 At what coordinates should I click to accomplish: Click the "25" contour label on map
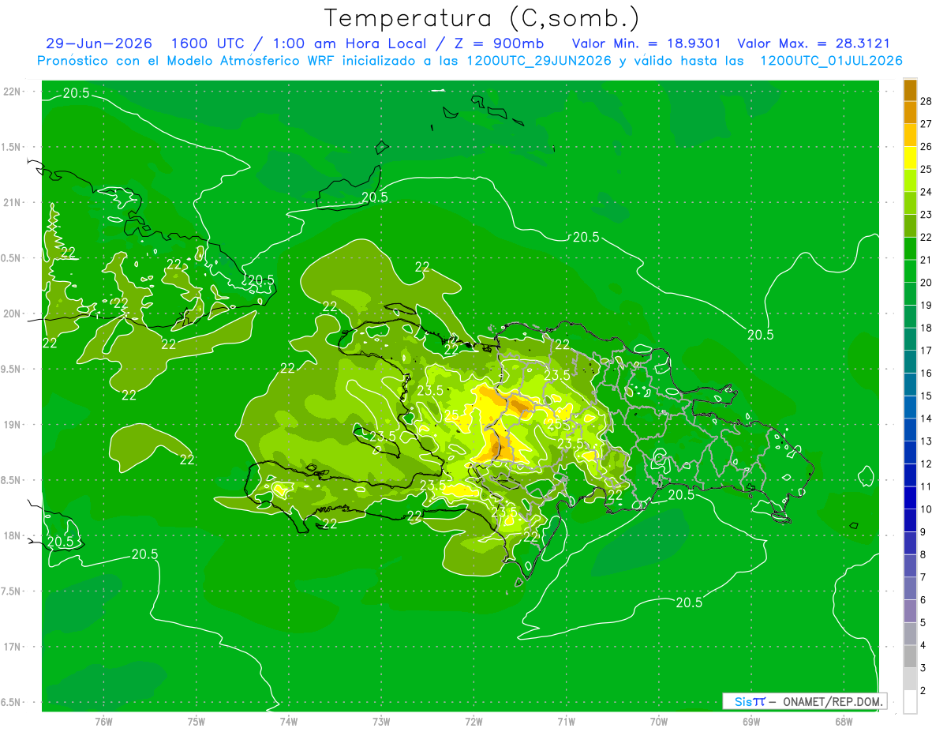click(451, 415)
